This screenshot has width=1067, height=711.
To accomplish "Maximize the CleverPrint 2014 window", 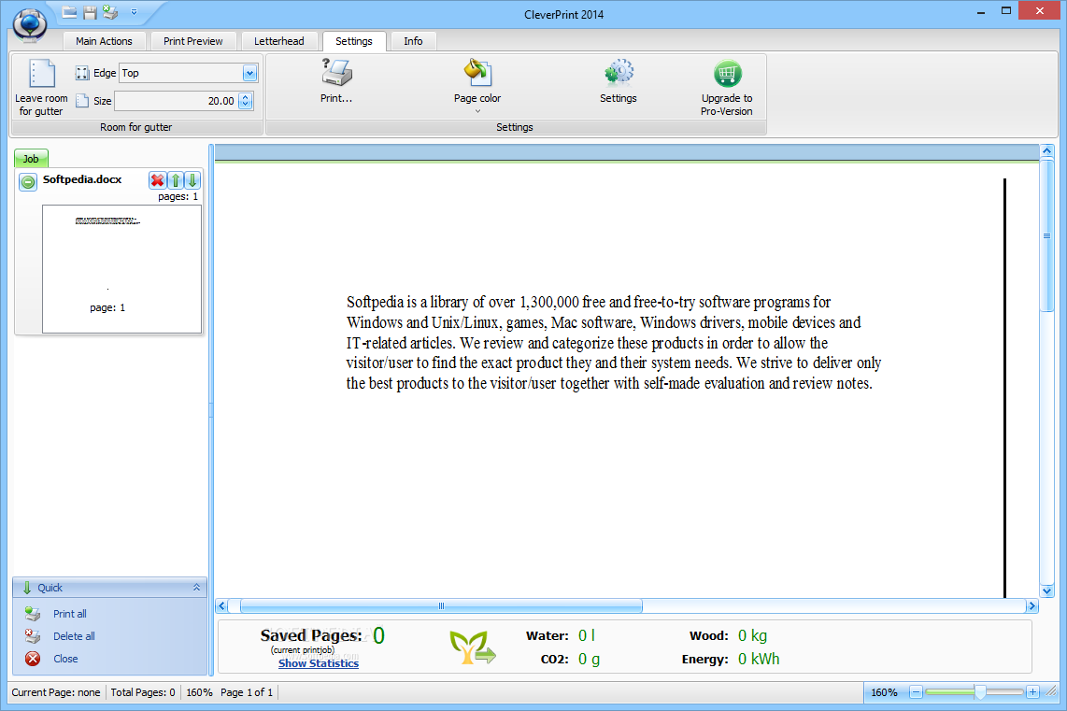I will pos(1005,11).
